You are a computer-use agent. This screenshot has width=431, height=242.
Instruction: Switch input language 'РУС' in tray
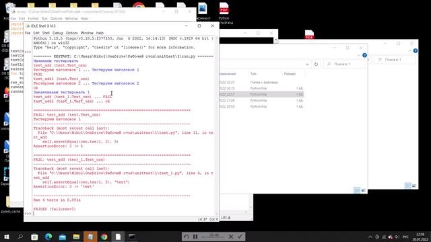click(405, 237)
